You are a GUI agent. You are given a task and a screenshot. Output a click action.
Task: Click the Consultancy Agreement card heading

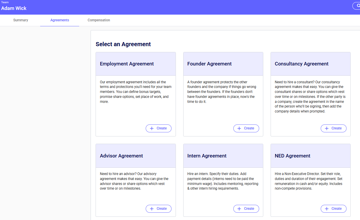pyautogui.click(x=301, y=64)
